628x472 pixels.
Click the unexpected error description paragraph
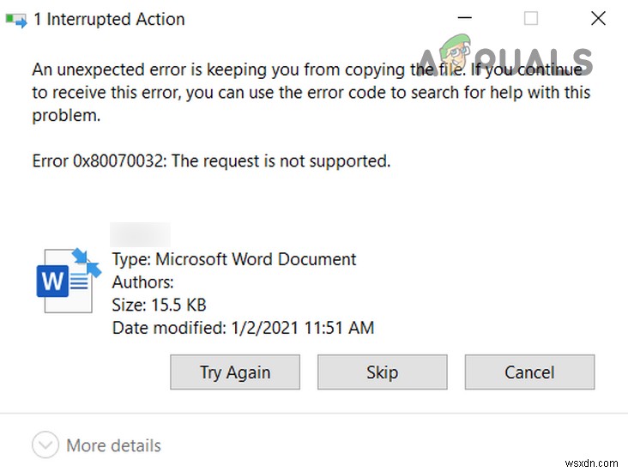click(309, 92)
